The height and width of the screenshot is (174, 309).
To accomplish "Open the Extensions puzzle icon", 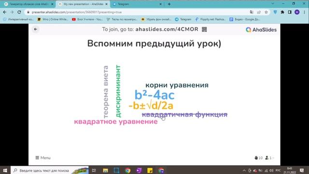I will [x=282, y=12].
